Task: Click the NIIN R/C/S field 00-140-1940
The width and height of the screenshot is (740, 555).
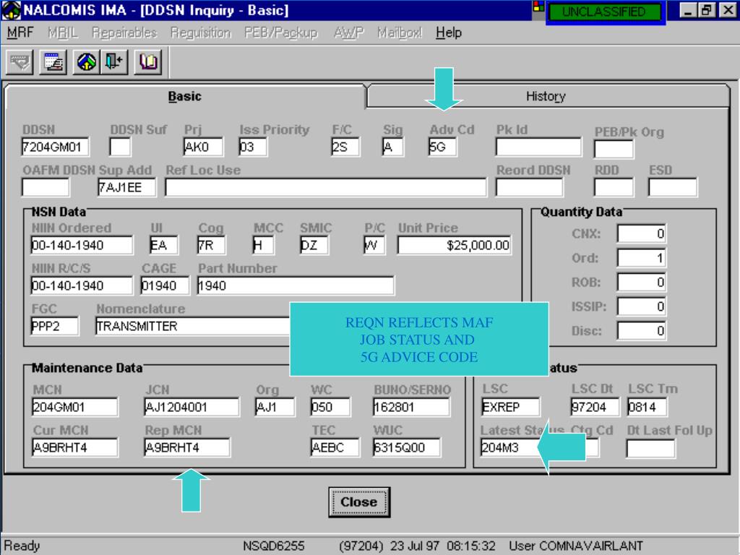Action: (x=82, y=285)
